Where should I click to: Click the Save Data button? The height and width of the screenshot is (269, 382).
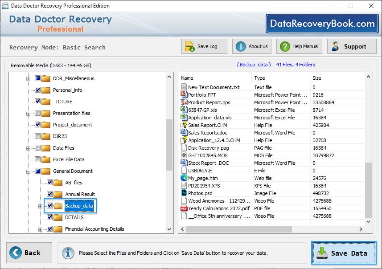[343, 253]
